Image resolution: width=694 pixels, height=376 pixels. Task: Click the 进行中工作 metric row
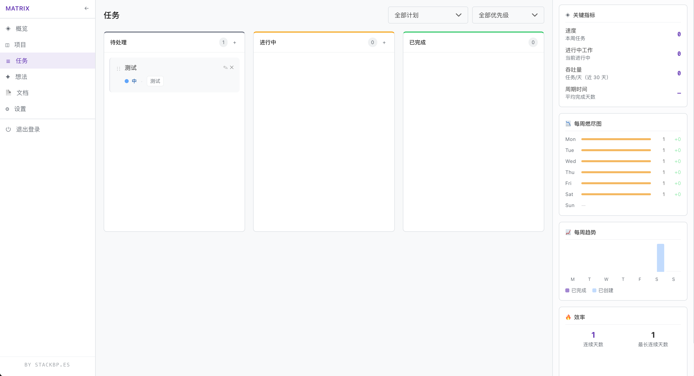[623, 54]
